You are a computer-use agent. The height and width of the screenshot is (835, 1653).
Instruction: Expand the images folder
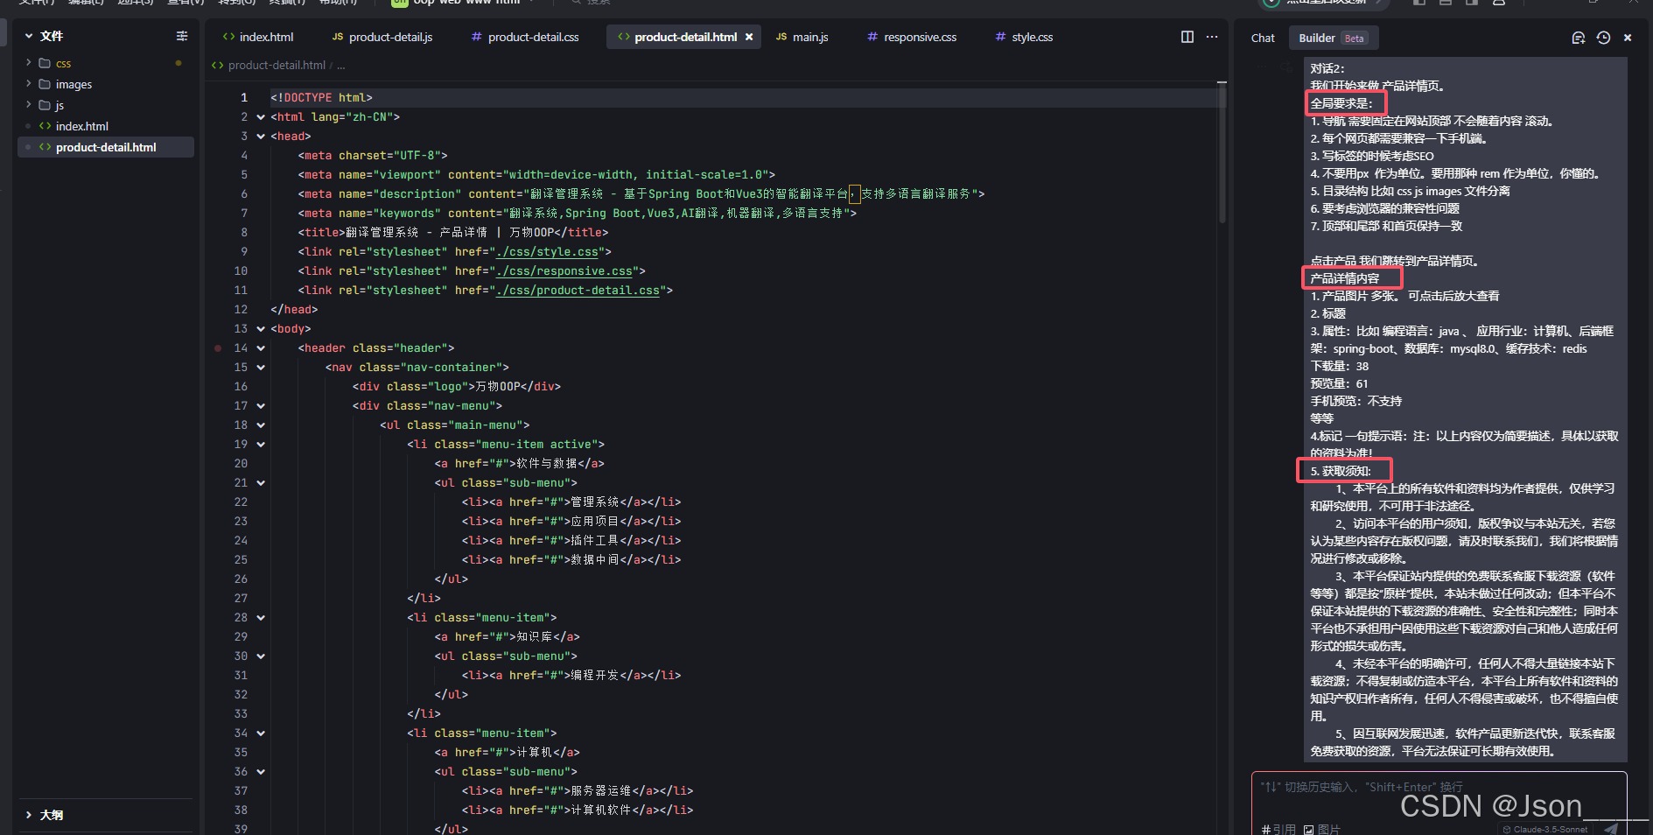[29, 84]
